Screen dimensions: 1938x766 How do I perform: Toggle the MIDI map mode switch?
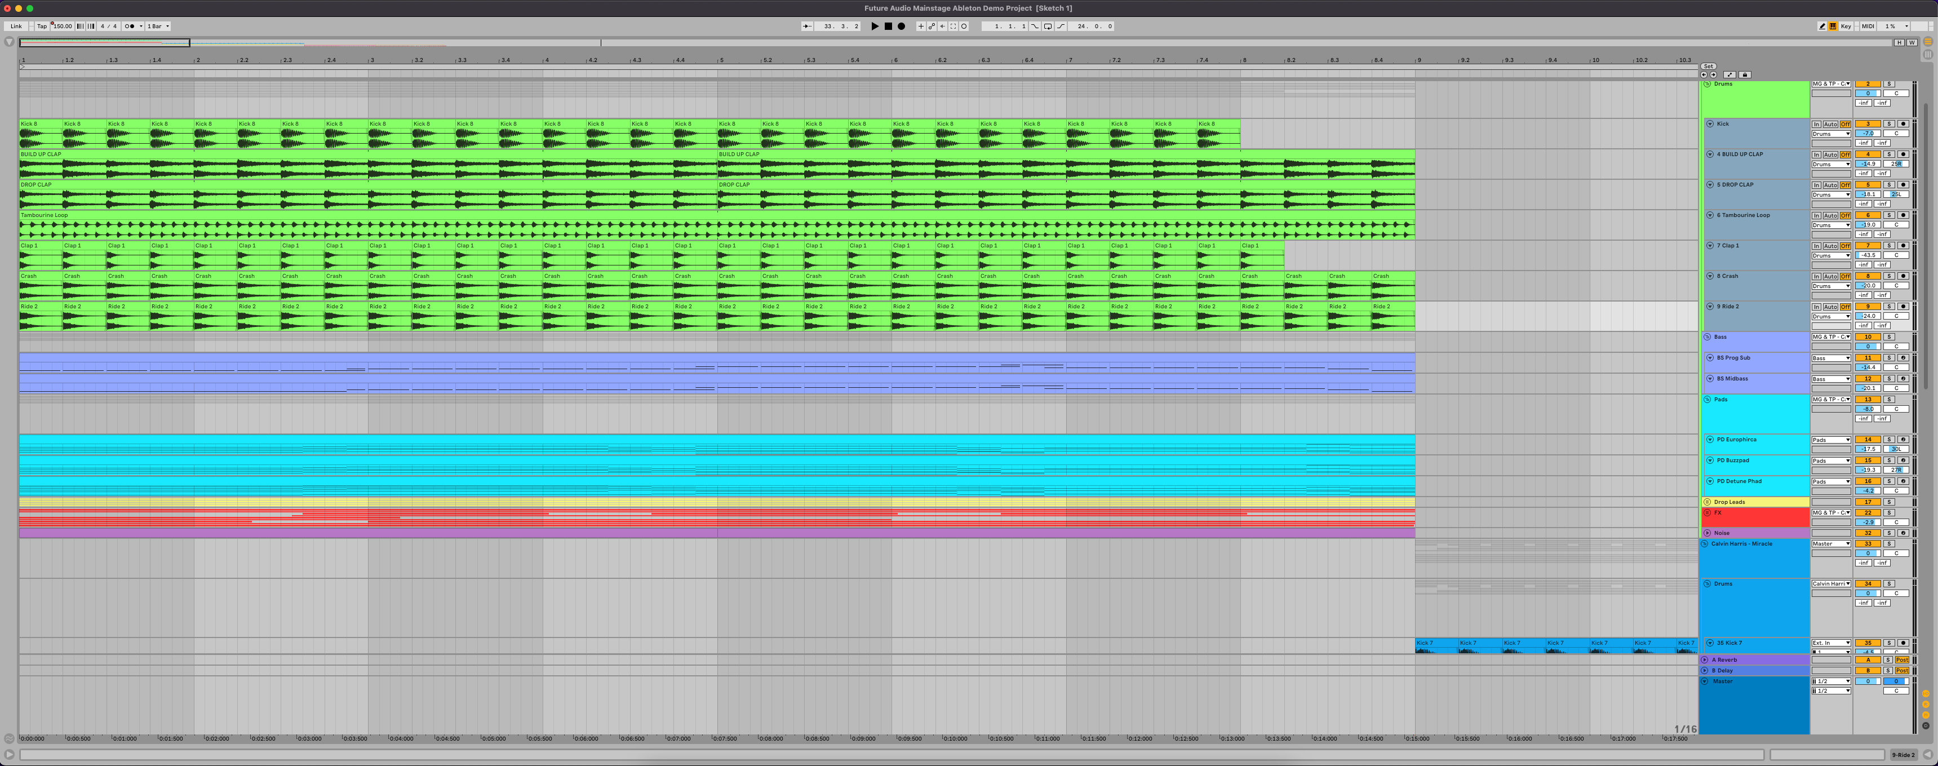(1868, 26)
